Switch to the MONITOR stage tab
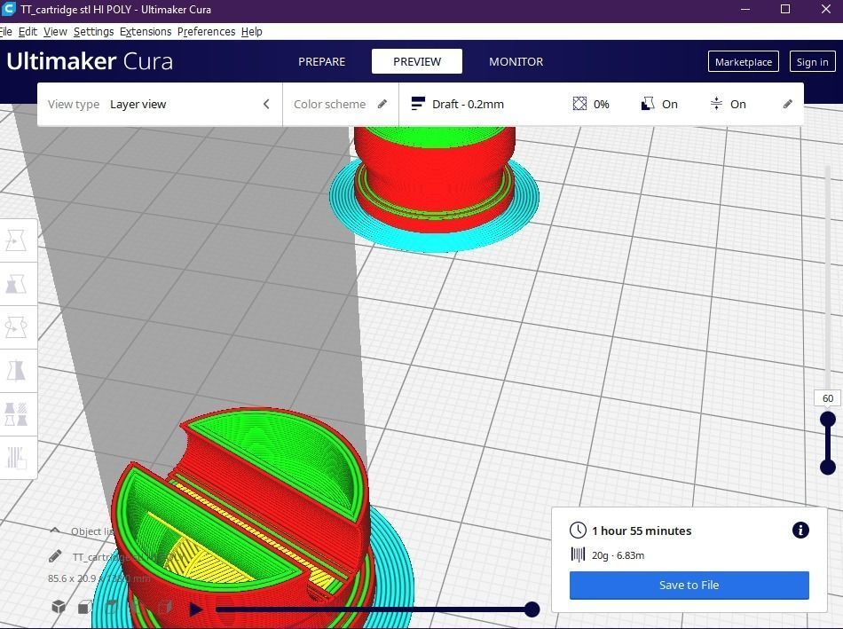 point(516,62)
